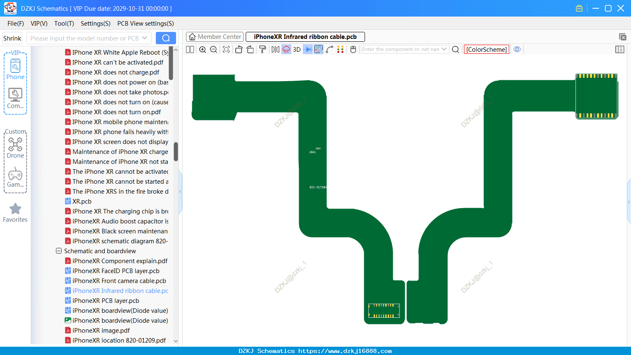Click the mouse settings icon
The width and height of the screenshot is (631, 355).
[353, 49]
